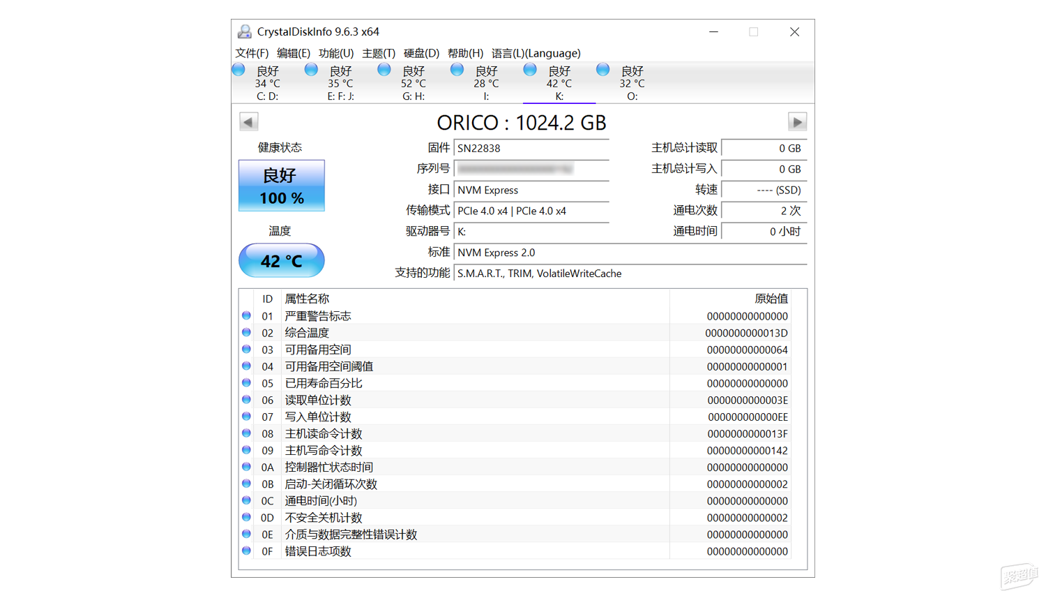Click the 温度 label above temperature button
1046x598 pixels.
point(280,230)
